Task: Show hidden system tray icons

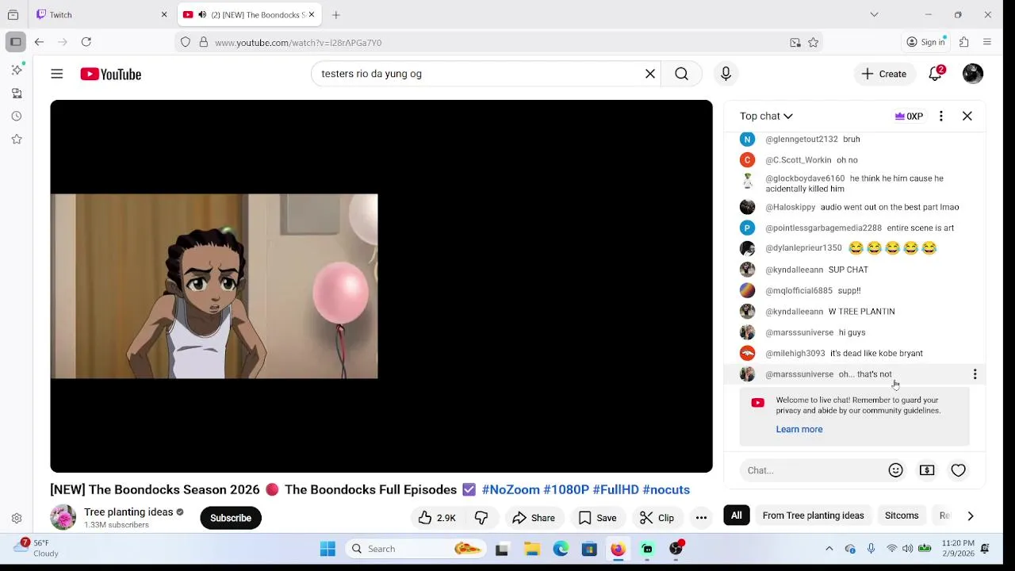Action: tap(829, 549)
